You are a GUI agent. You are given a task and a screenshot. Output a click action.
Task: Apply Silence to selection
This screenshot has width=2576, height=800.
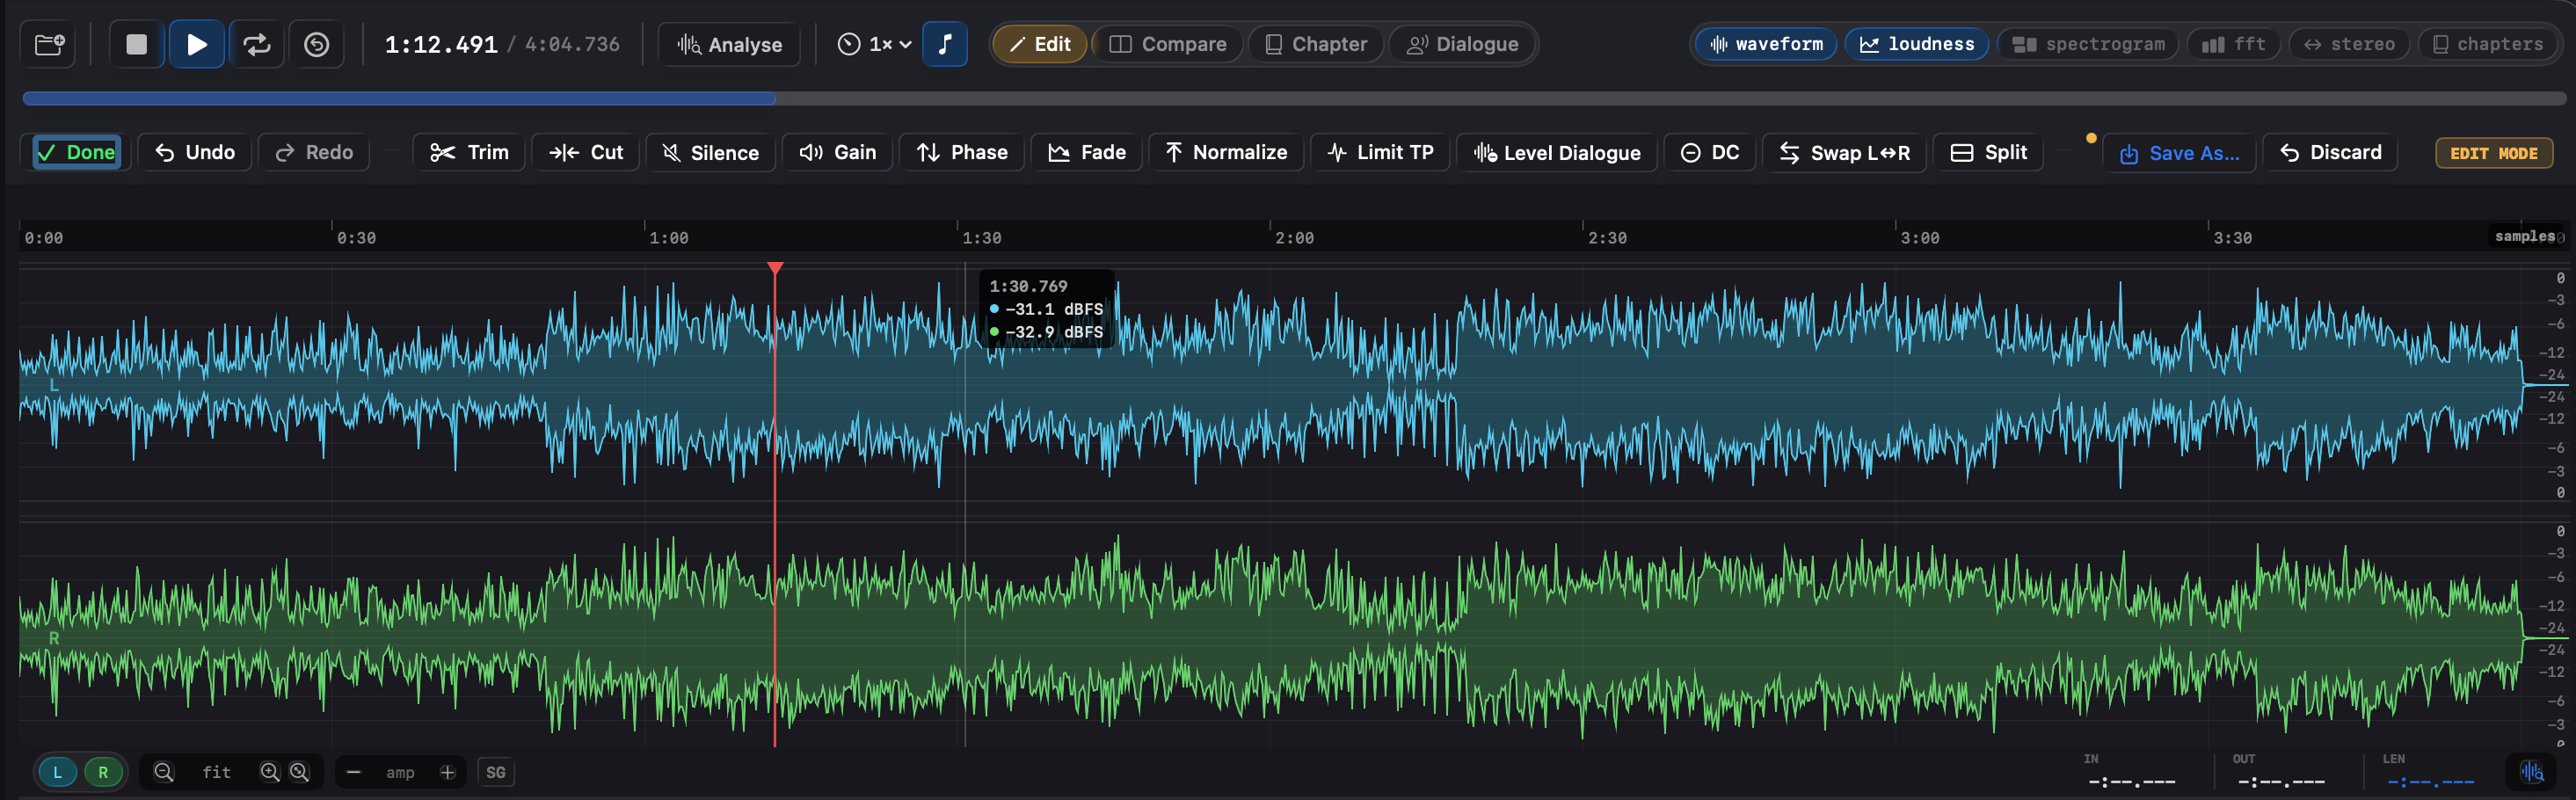[x=711, y=152]
